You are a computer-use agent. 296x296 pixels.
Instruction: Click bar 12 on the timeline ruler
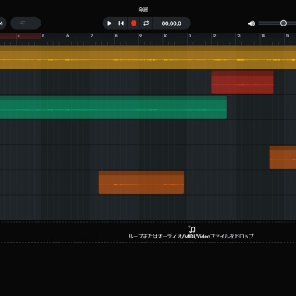coord(214,36)
